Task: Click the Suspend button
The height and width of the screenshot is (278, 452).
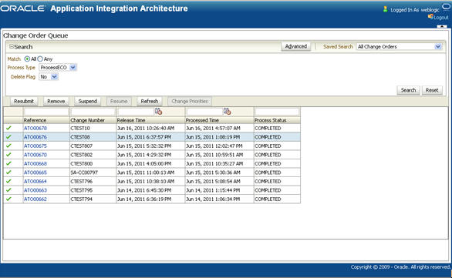Action: 88,101
